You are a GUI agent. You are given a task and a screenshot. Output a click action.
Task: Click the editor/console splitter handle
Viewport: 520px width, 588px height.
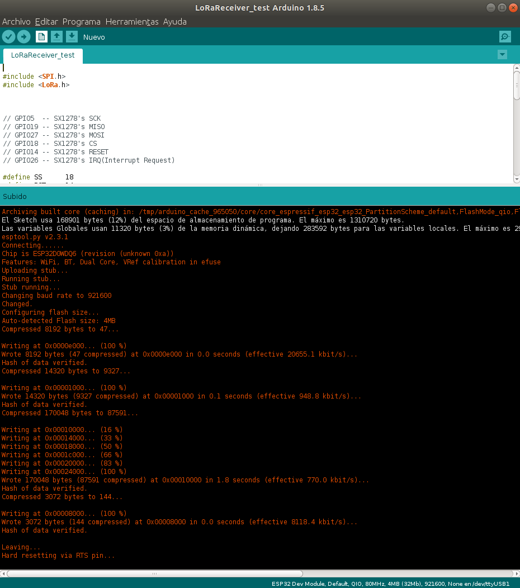[260, 185]
